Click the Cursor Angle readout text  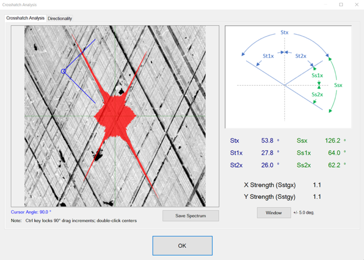pyautogui.click(x=31, y=212)
